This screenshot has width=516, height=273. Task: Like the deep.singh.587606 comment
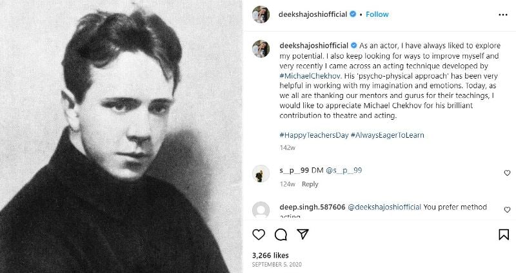507,211
